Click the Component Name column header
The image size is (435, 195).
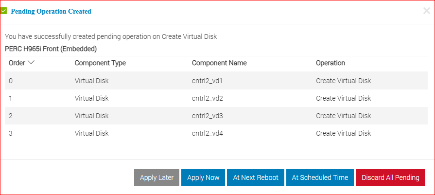pyautogui.click(x=219, y=63)
